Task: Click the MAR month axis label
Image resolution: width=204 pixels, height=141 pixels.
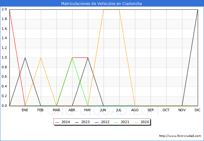Action: coord(56,110)
